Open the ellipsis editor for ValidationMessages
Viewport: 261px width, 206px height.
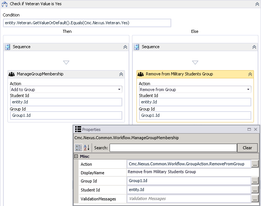(255, 199)
